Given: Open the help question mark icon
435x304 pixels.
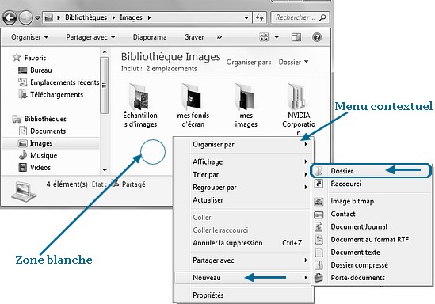Looking at the screenshot, I should click(x=317, y=37).
